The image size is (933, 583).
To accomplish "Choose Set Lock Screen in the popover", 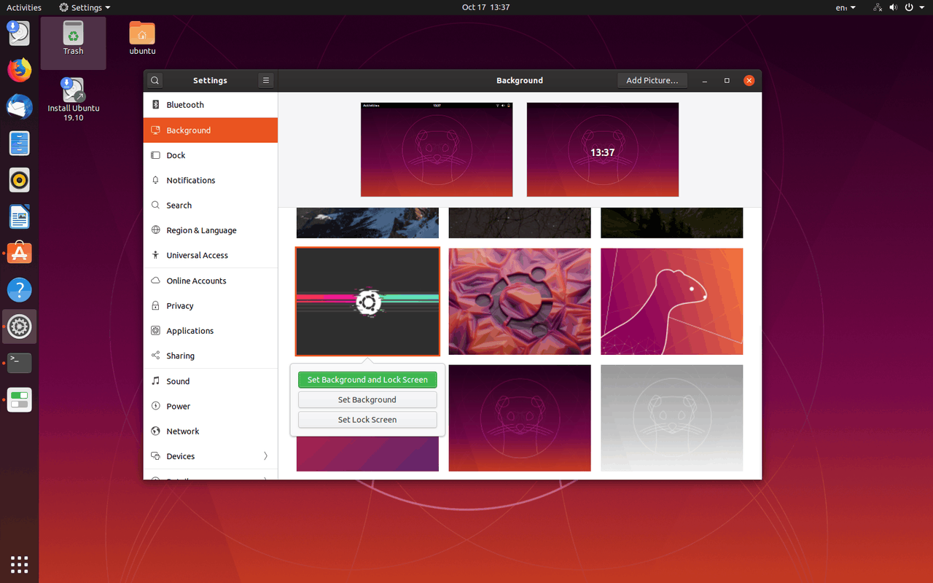I will [367, 420].
